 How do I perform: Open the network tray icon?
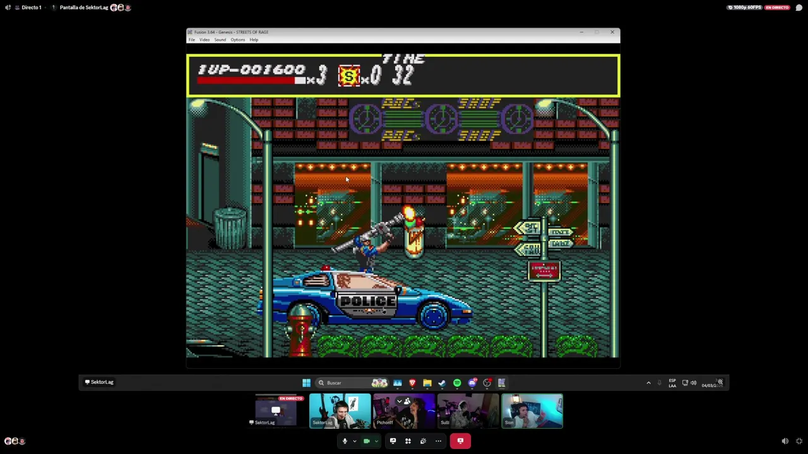pos(685,383)
